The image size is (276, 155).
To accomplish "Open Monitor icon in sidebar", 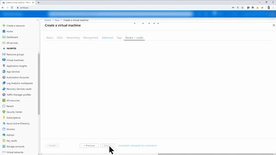I will point(4,129).
